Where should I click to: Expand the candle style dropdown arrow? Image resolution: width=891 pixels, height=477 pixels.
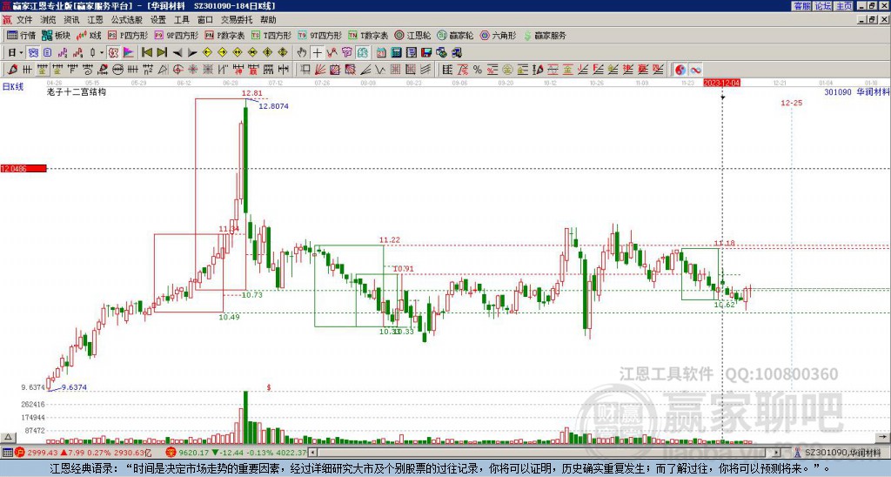pos(102,53)
